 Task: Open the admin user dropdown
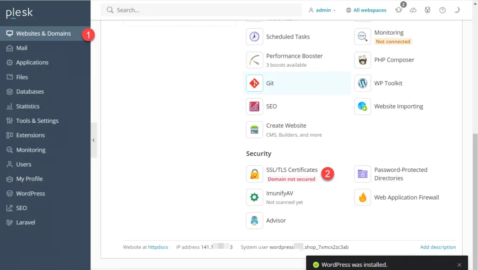[x=322, y=10]
